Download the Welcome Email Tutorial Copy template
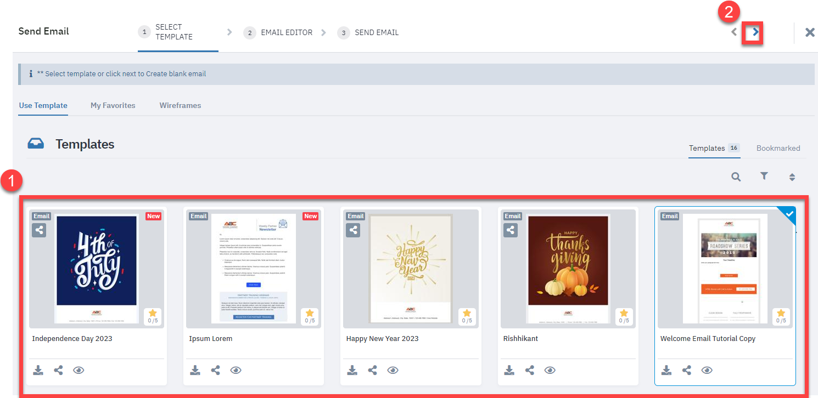818x398 pixels. tap(666, 370)
